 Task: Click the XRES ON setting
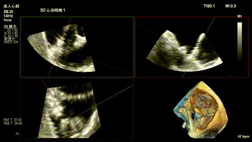click(11, 42)
